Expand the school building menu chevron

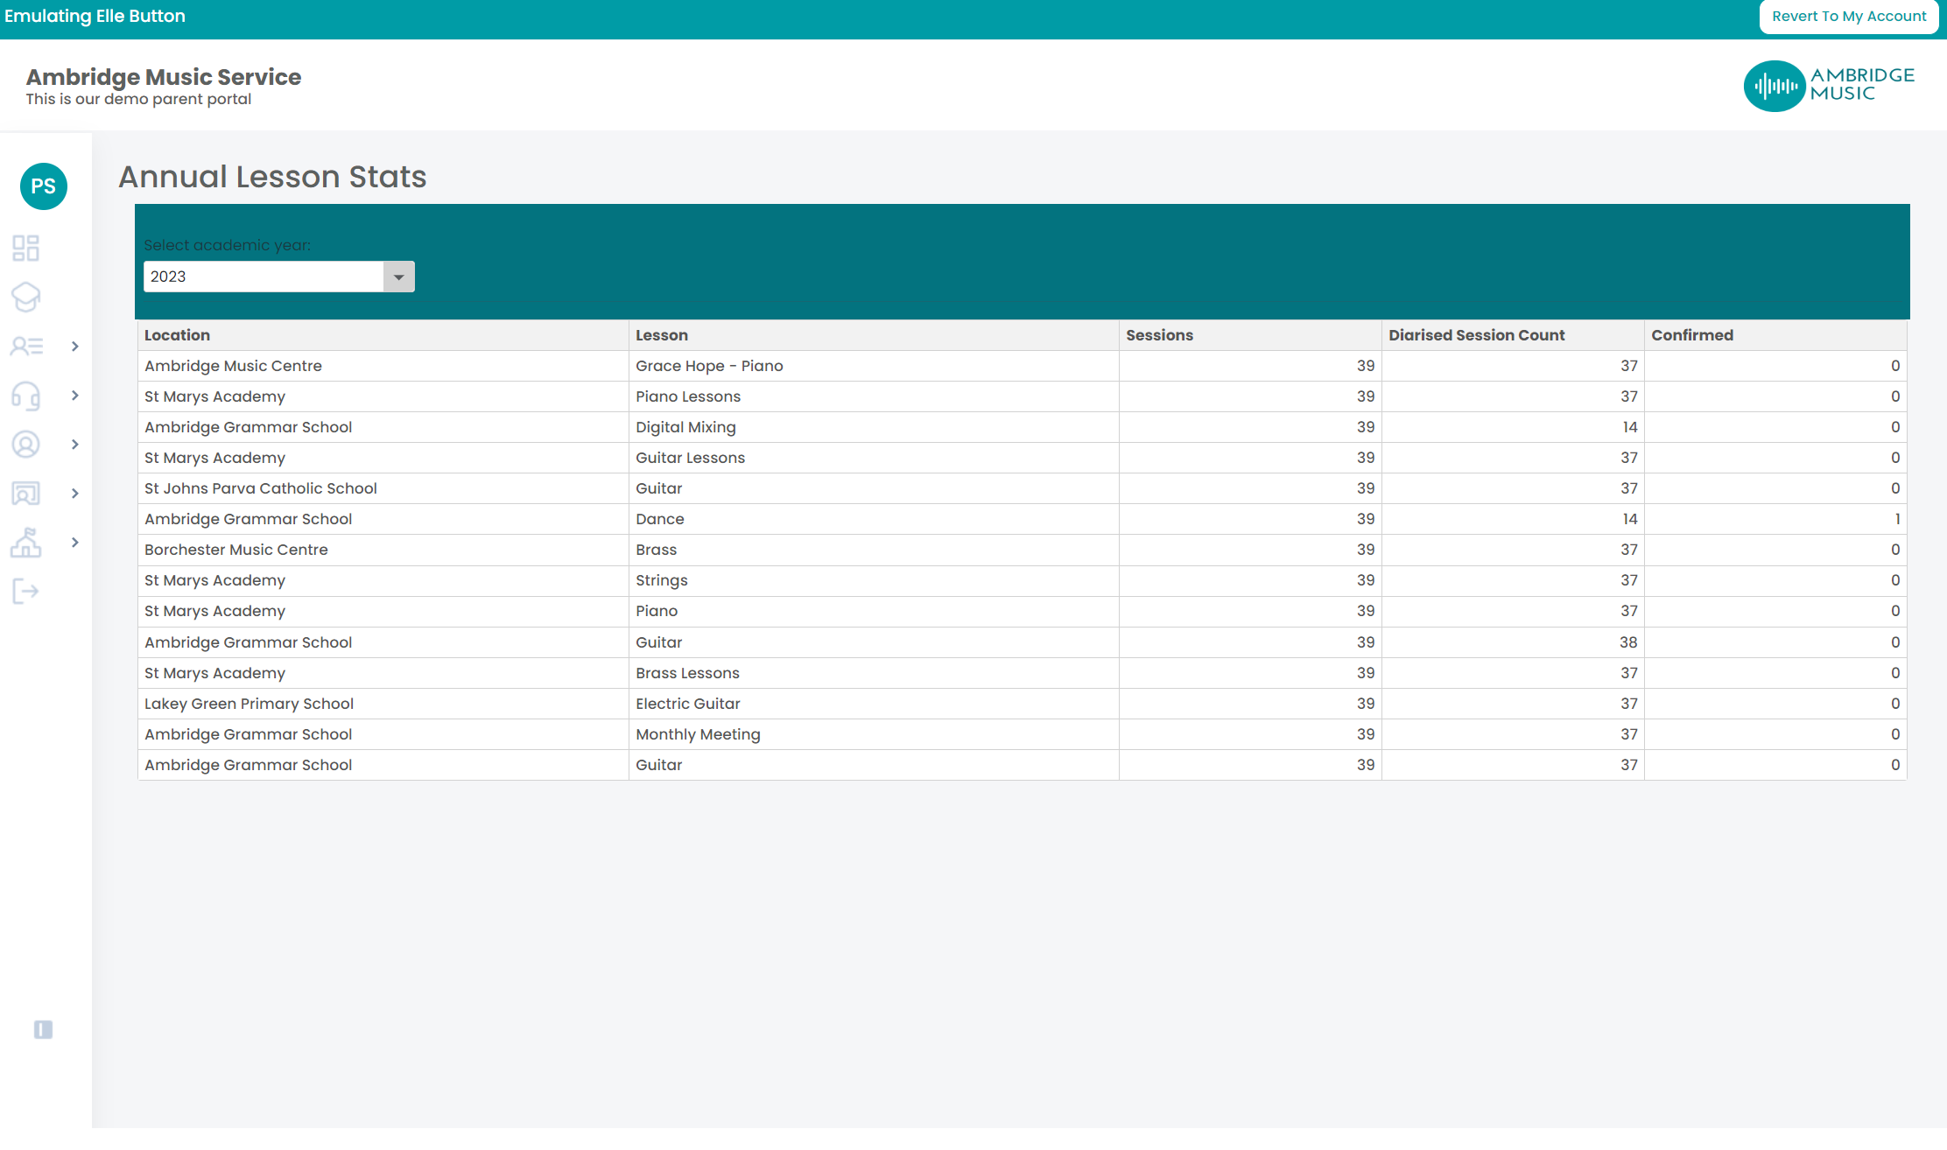click(x=75, y=543)
